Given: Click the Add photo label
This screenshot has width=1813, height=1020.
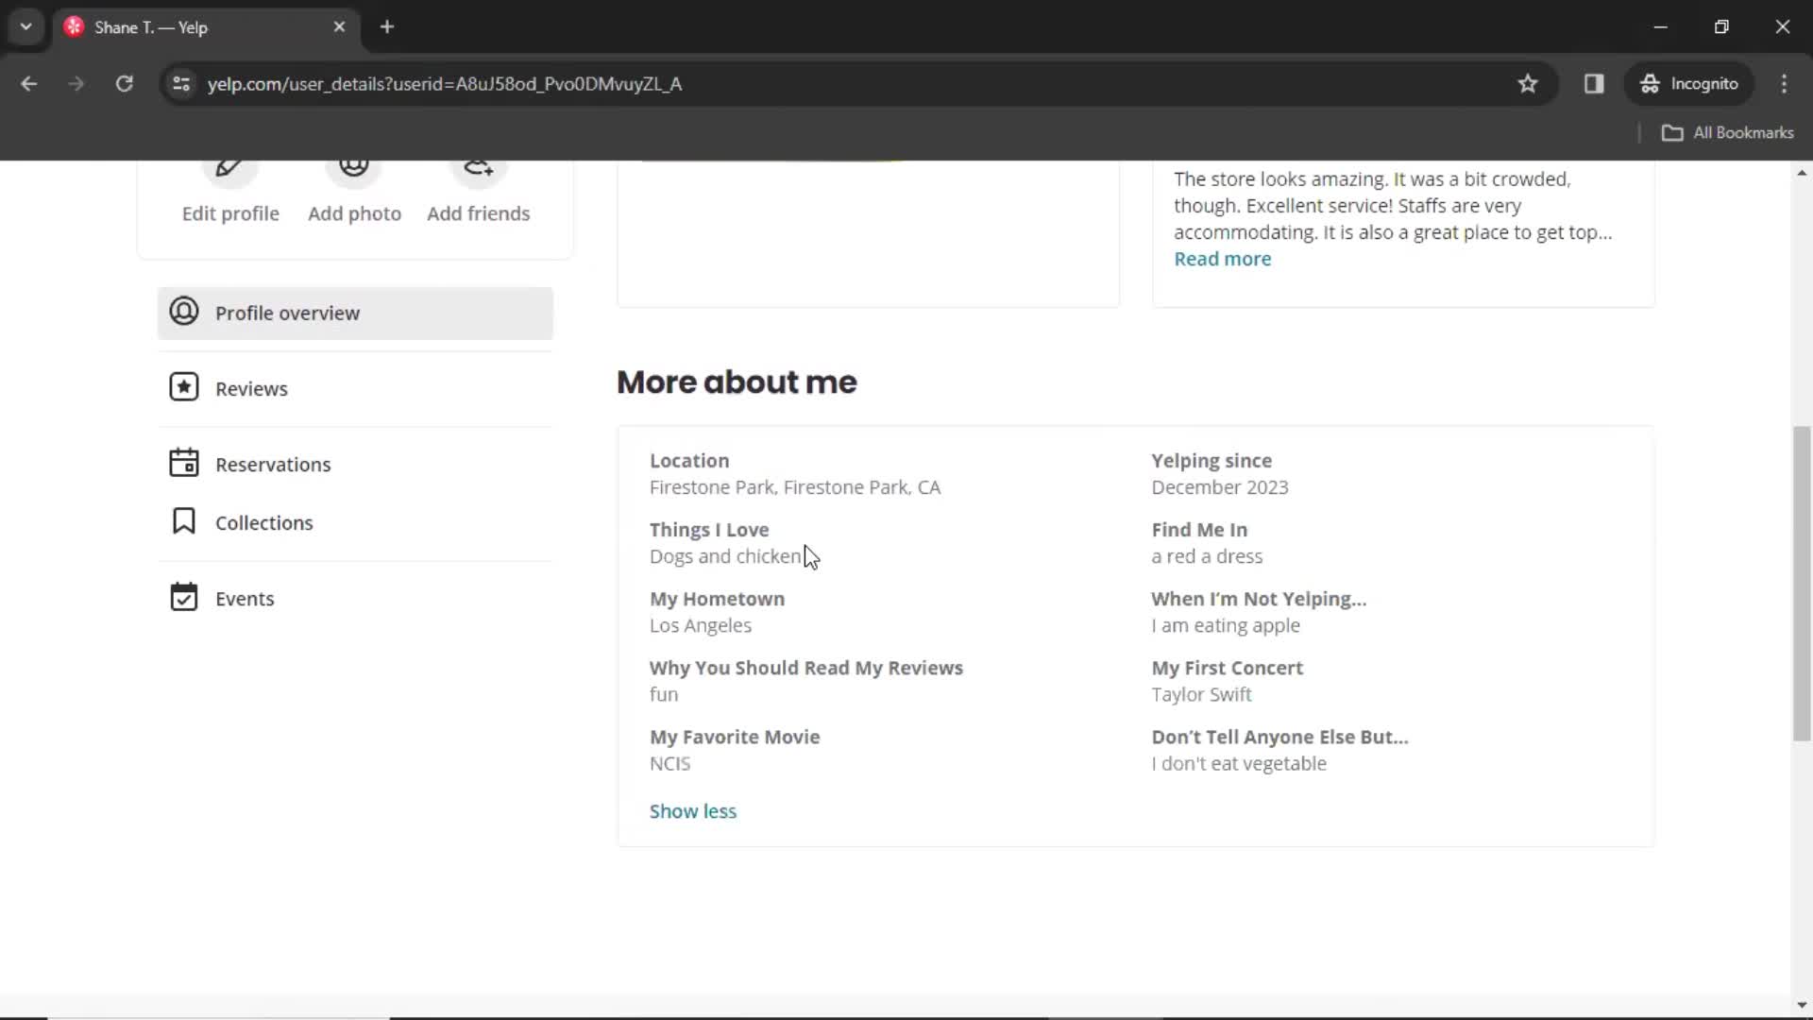Looking at the screenshot, I should [354, 214].
